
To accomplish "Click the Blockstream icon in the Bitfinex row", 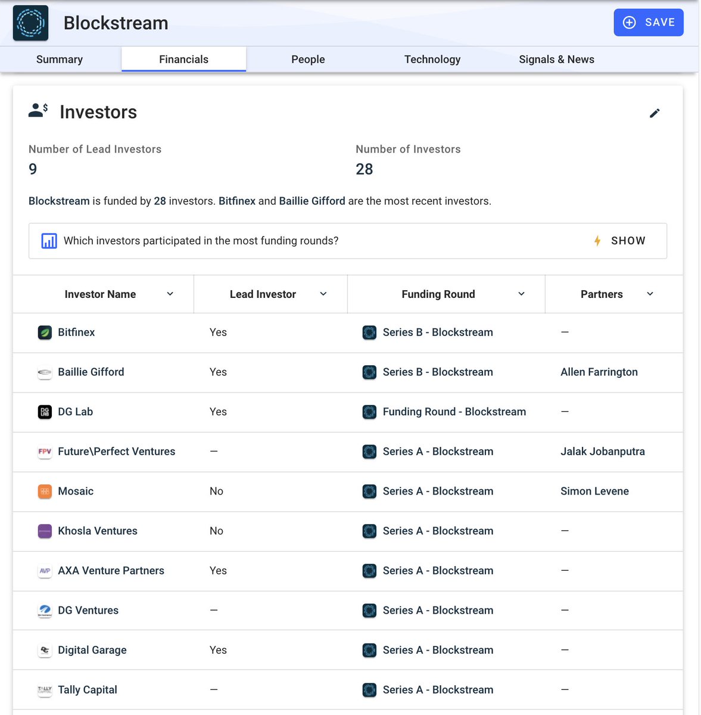I will (x=369, y=332).
